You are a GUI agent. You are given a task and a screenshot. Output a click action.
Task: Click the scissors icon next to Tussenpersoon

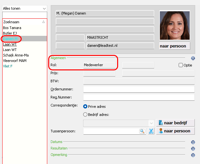pos(151,131)
